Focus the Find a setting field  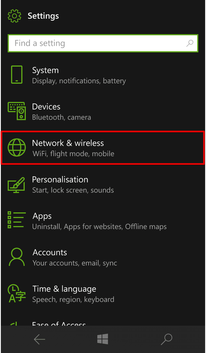coord(103,43)
